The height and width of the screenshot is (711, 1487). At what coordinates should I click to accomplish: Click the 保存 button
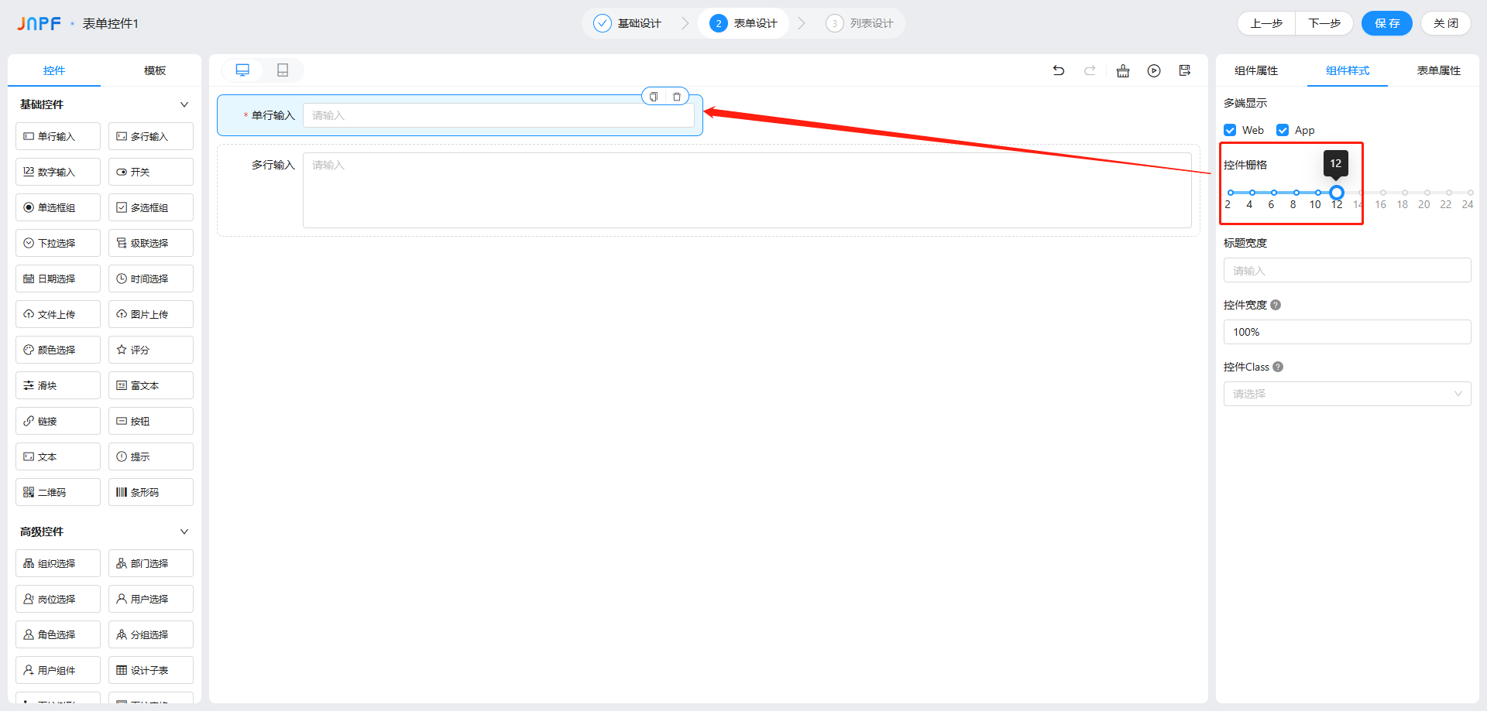click(x=1387, y=23)
